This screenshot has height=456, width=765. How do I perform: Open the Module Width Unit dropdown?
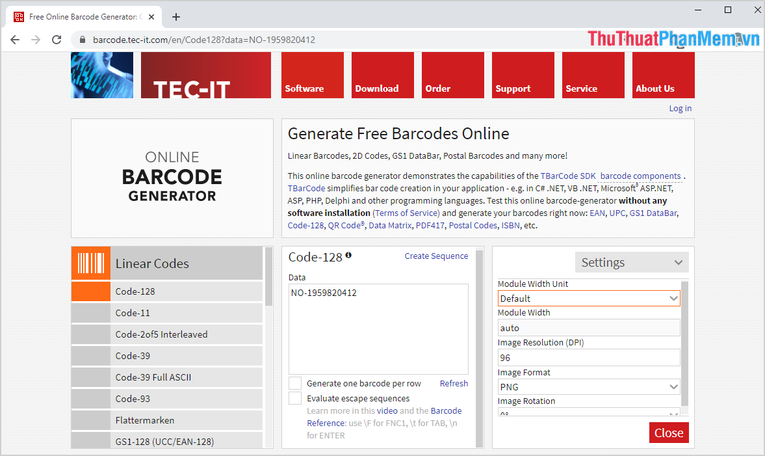click(x=588, y=299)
